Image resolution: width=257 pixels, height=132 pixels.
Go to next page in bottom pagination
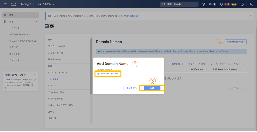[x=241, y=88]
